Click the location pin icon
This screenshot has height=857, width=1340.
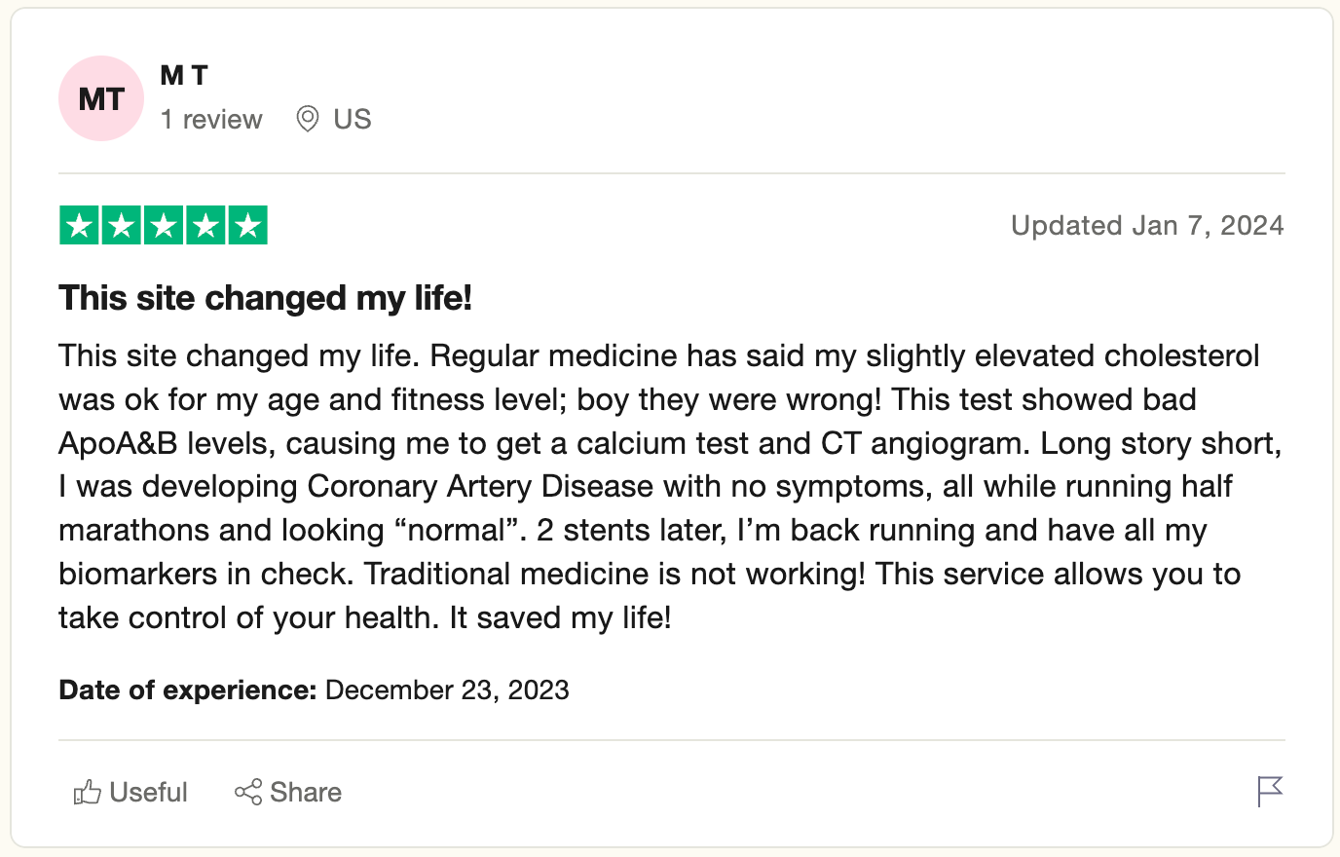pos(308,119)
